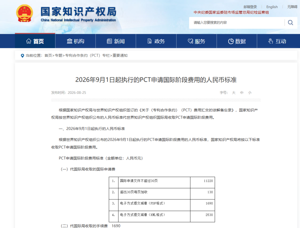Open the 机构 navigation tab
The image size is (300, 228).
pos(75,41)
